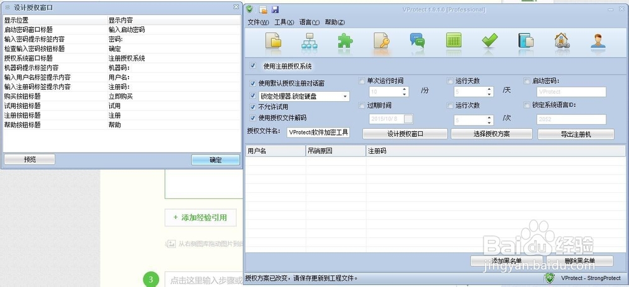This screenshot has width=629, height=287.
Task: Open the 语言(Y) menu
Action: pyautogui.click(x=309, y=23)
